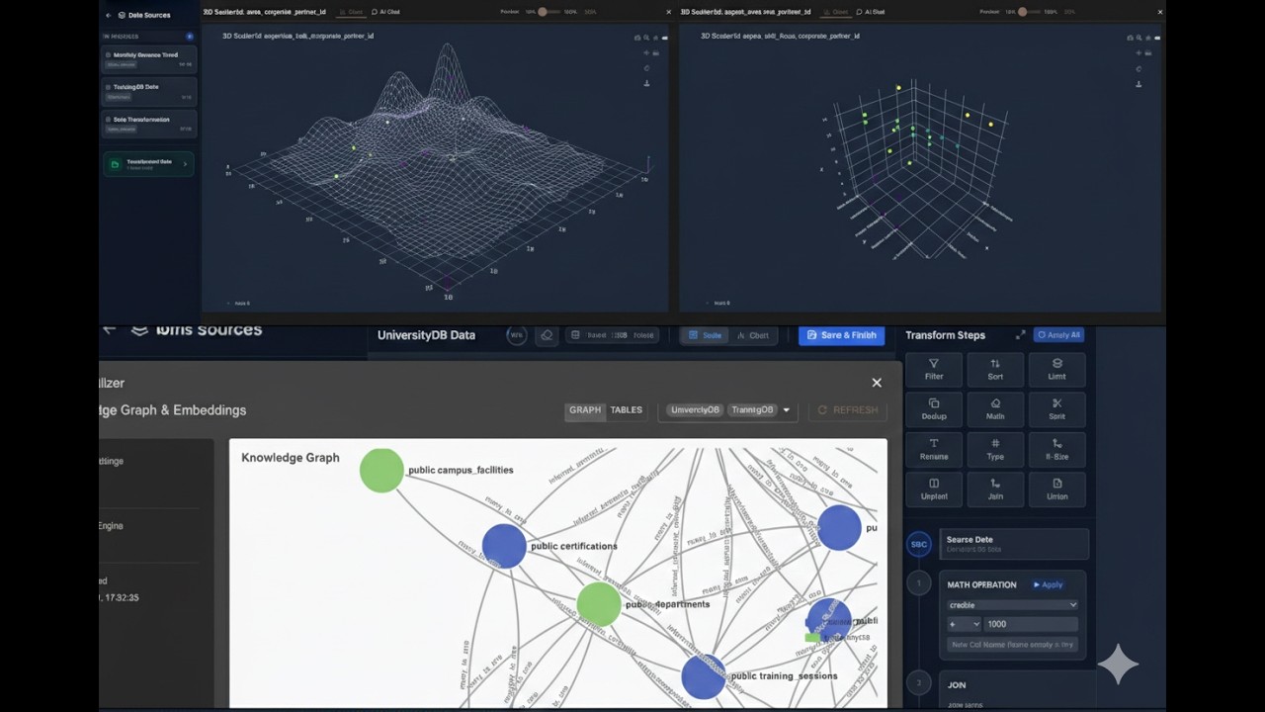Add the Resize transform beside Type
The image size is (1265, 712).
click(1056, 449)
